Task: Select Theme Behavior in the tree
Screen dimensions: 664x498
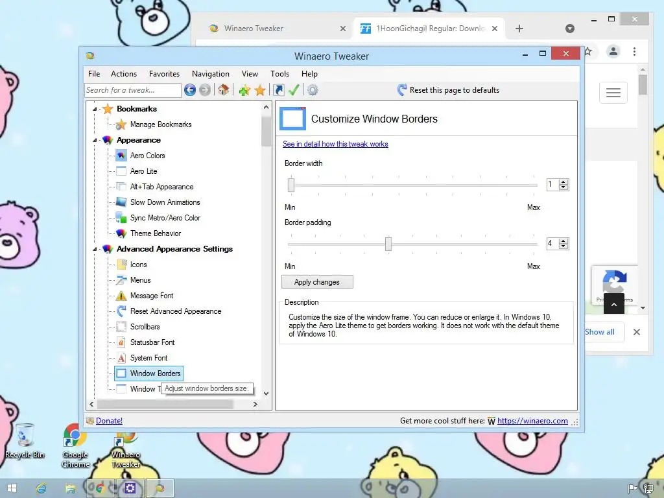Action: point(156,233)
